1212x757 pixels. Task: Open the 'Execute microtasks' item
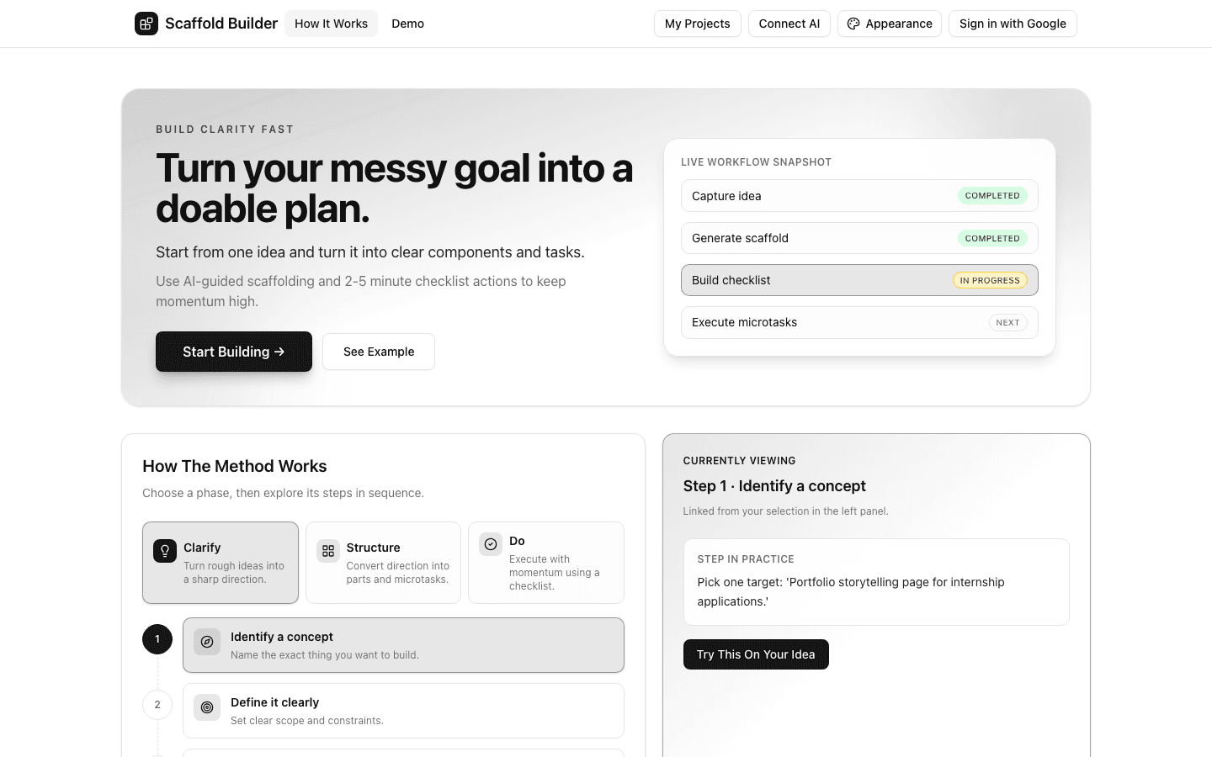click(859, 322)
